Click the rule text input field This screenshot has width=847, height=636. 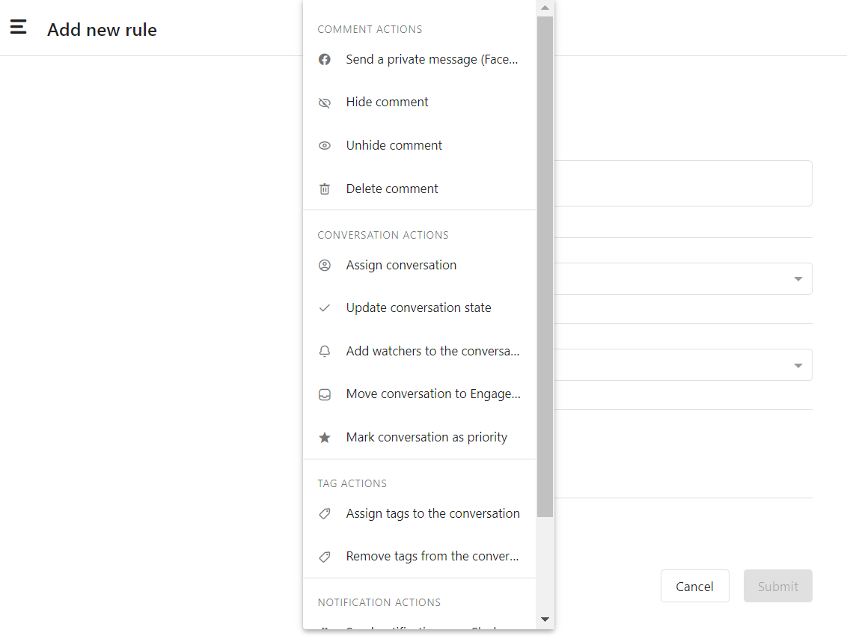682,183
